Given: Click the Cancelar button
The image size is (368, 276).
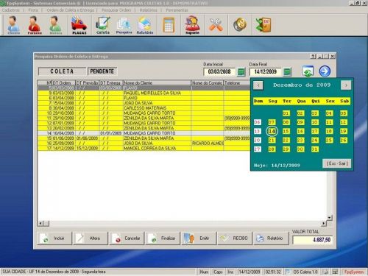Looking at the screenshot, I should 127,238.
